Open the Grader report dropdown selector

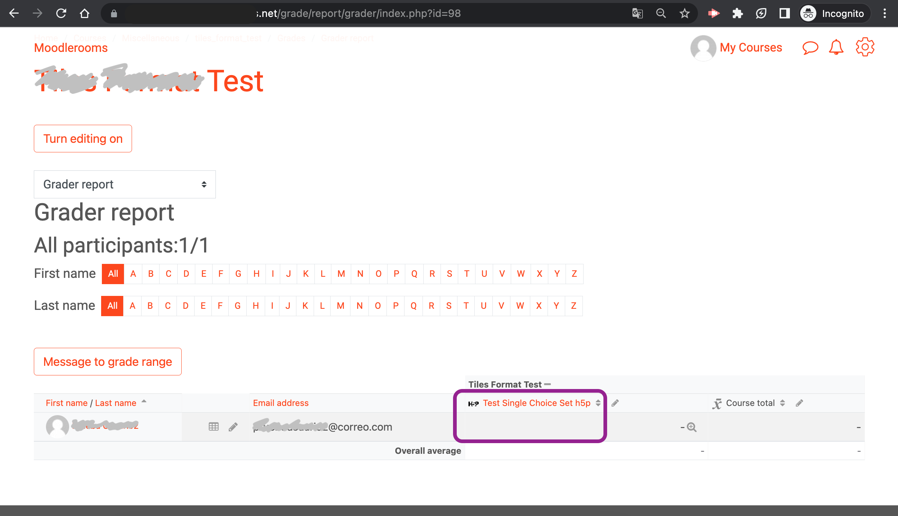tap(125, 184)
